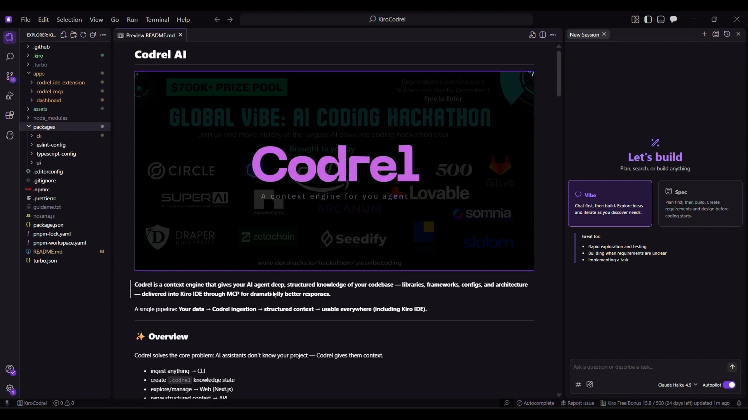Open editor more actions menu

(x=553, y=35)
